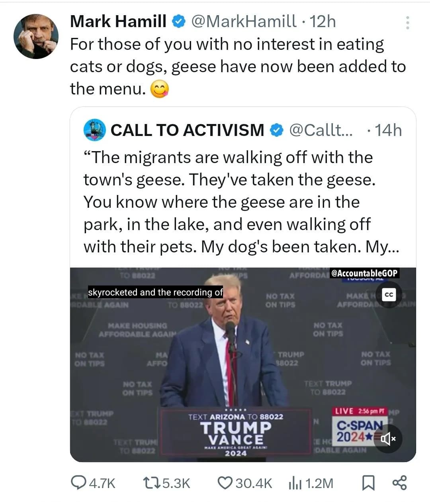Visit the @MarkHamill handle link
Viewport: 430px width, 502px height.
[x=244, y=21]
